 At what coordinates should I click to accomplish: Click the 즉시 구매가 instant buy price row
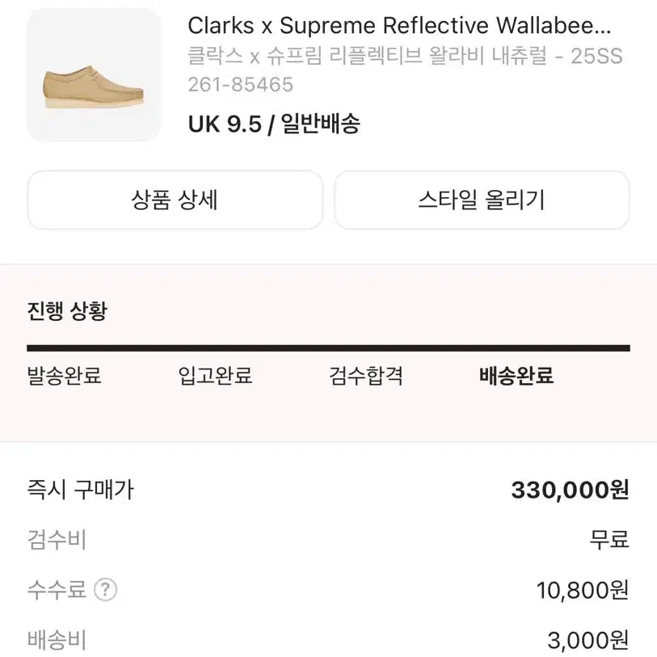point(81,489)
